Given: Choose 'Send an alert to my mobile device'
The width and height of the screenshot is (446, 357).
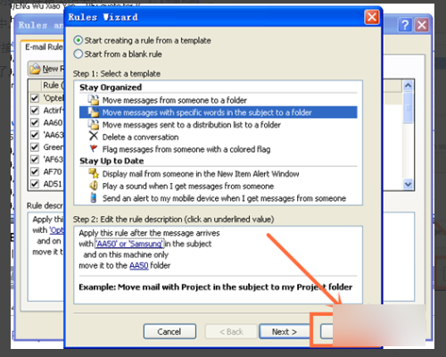Looking at the screenshot, I should [224, 198].
